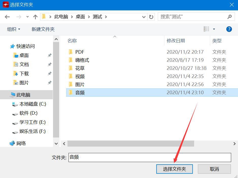The width and height of the screenshot is (238, 178).
Task: Change view layout icon
Action: [x=206, y=29]
